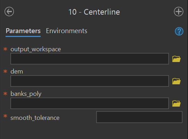
Task: Browse for the output_workspace folder
Action: (177, 59)
